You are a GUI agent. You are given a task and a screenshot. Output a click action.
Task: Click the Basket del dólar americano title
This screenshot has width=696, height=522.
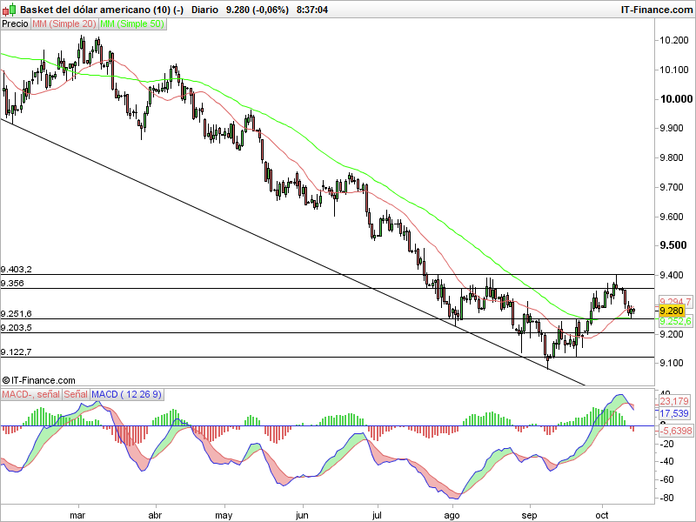pos(102,10)
